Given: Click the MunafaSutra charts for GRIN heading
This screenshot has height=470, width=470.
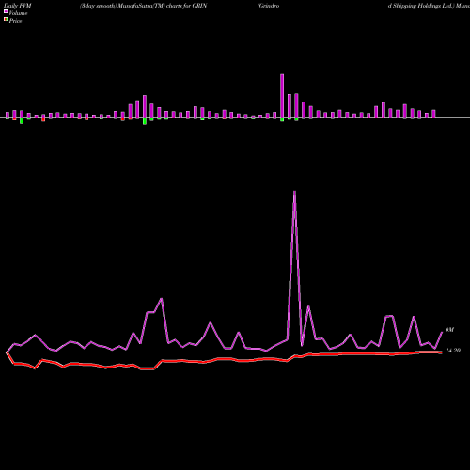Looking at the screenshot, I should 143,6.
